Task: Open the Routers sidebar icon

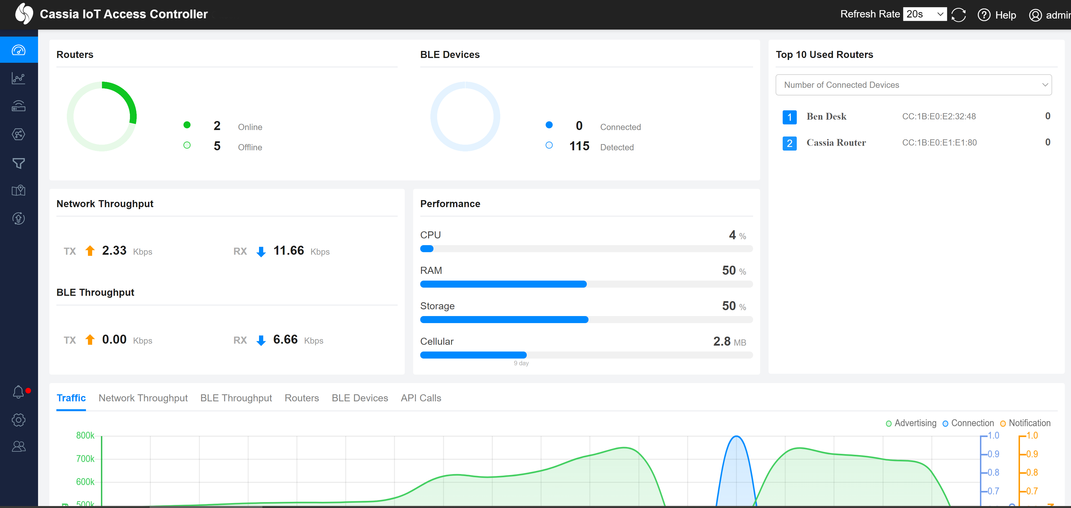Action: point(19,106)
